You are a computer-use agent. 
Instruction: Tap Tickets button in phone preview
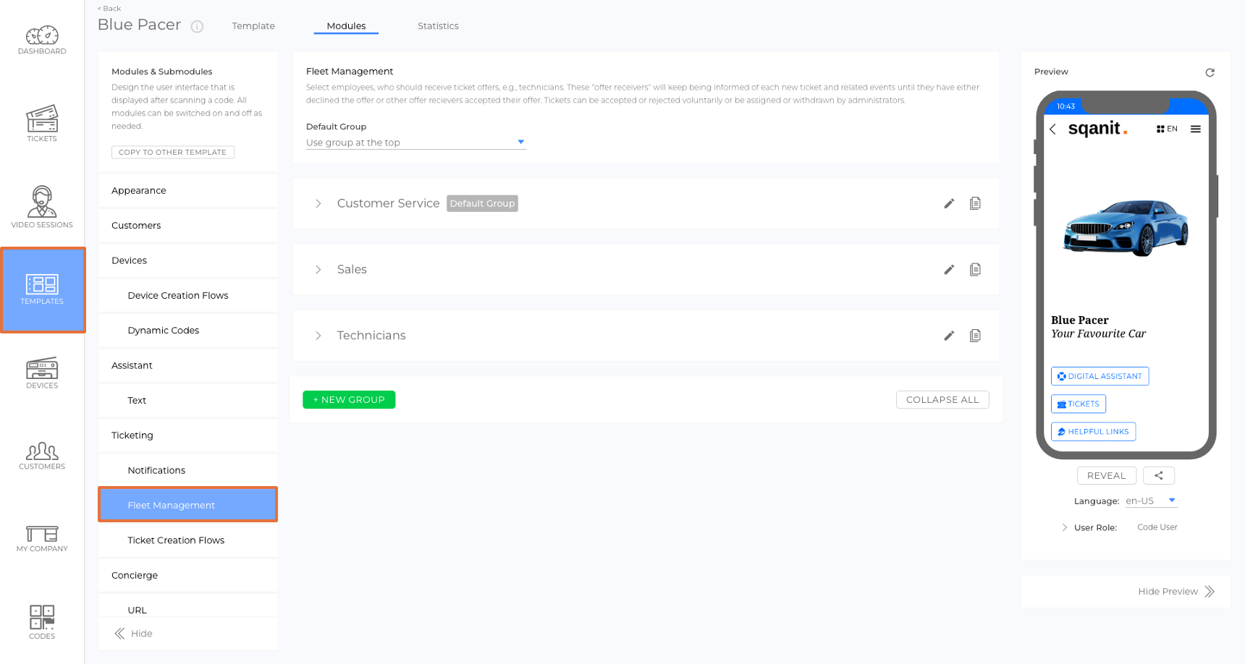point(1079,404)
